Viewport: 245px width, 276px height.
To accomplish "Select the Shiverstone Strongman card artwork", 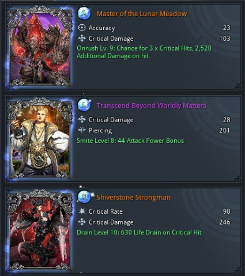I will pyautogui.click(x=40, y=230).
